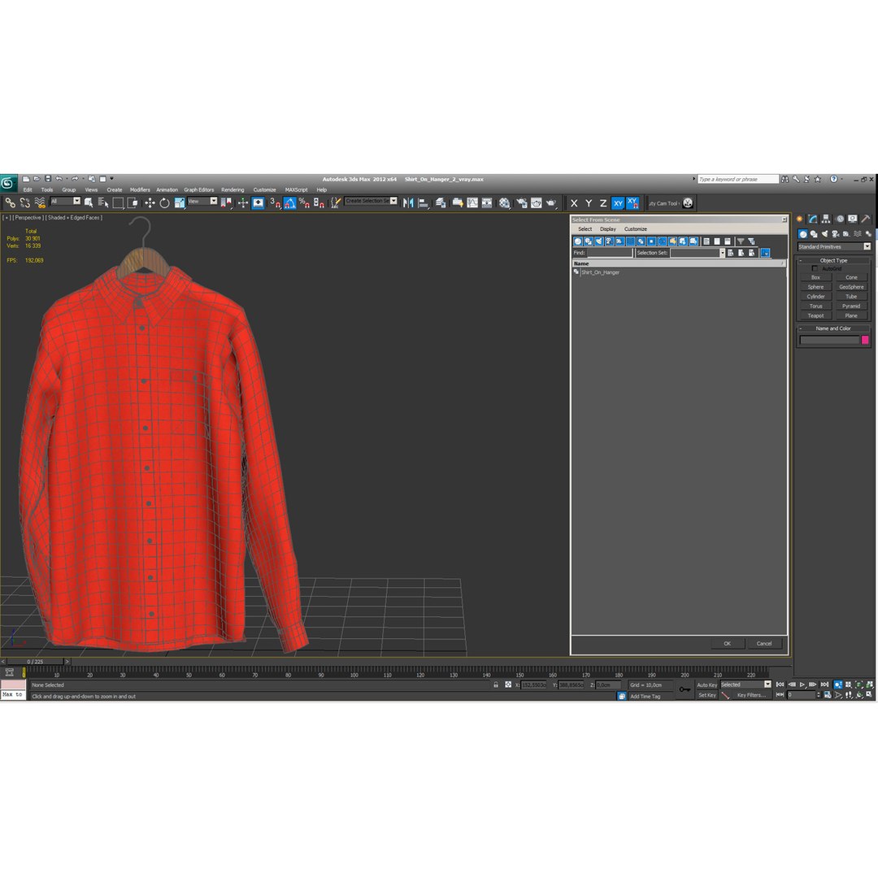This screenshot has width=878, height=878.
Task: Collapse the Object Type rollout
Action: pos(833,260)
